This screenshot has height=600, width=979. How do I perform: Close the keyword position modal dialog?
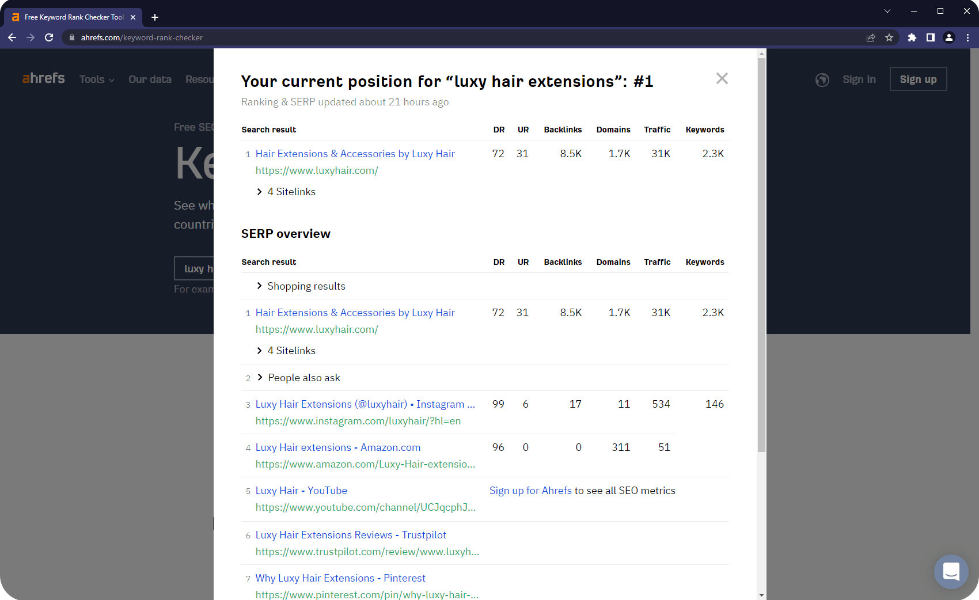(722, 78)
